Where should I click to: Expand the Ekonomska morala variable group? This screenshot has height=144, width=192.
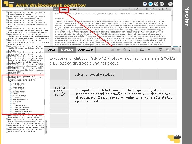tap(11, 100)
